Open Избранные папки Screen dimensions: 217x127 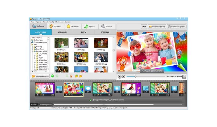coord(40,76)
